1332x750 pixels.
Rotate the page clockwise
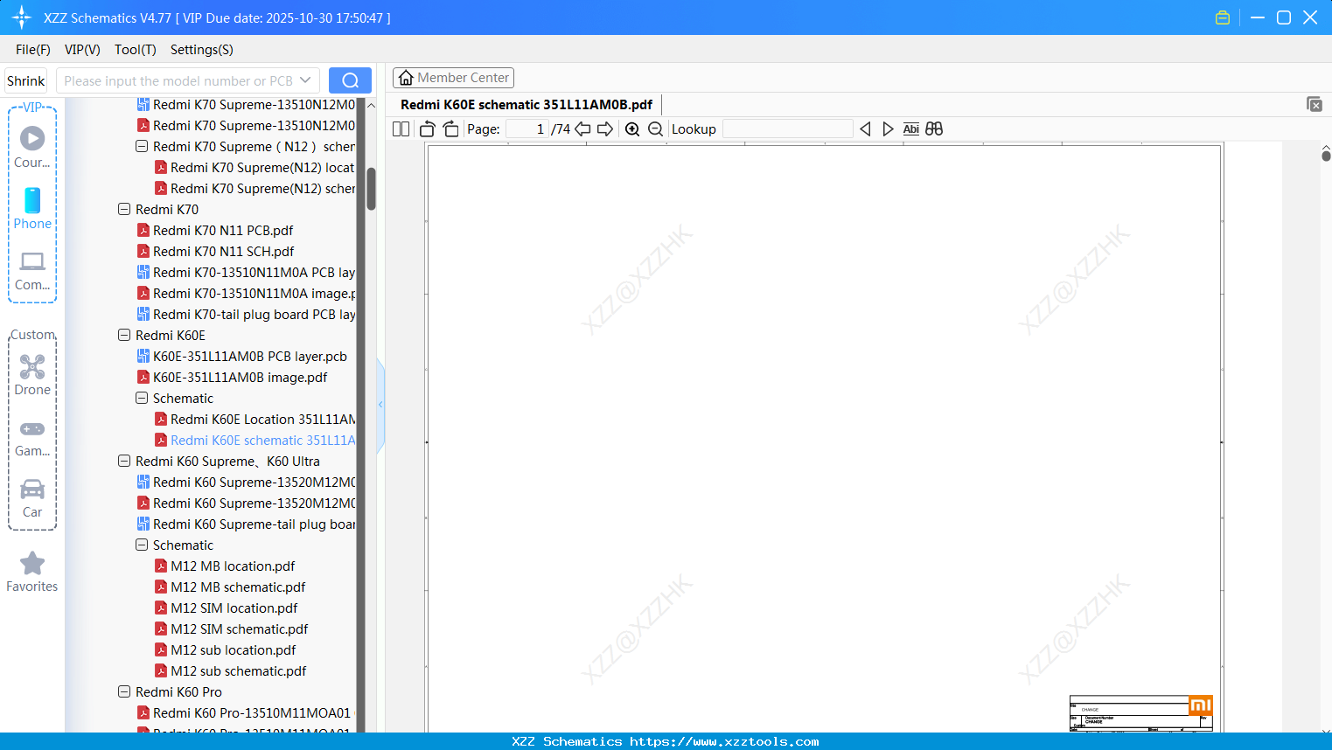450,129
